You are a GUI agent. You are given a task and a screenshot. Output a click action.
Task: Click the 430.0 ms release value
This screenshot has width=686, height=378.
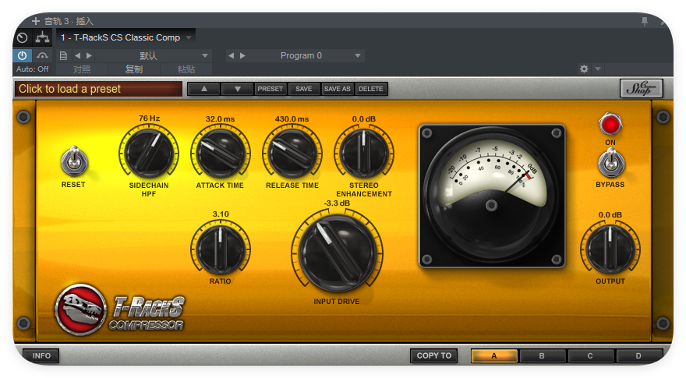[x=292, y=119]
